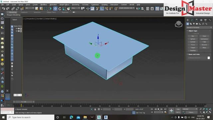This screenshot has height=120, width=213.
Task: Click the Mirror tool icon
Action: (138, 9)
